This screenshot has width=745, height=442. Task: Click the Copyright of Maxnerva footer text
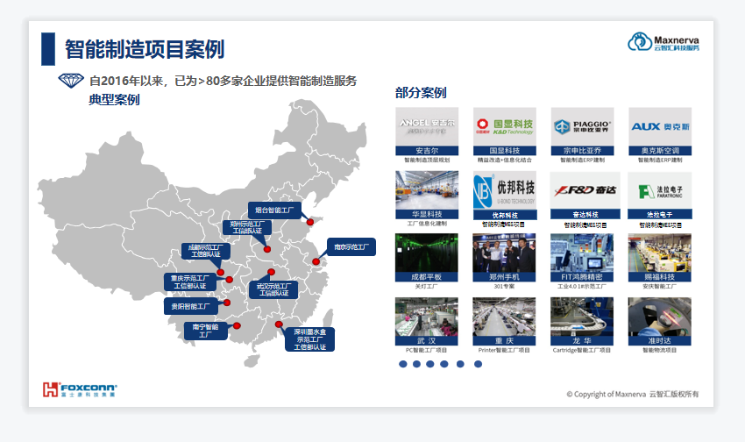633,394
